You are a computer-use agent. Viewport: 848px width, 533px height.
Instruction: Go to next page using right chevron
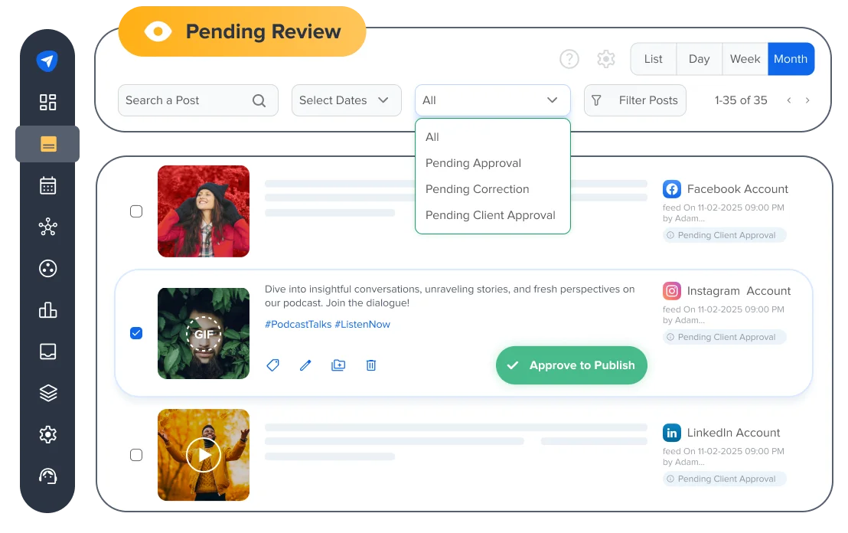(807, 100)
